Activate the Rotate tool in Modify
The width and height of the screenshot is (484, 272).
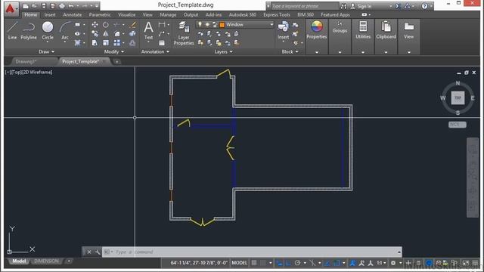coord(106,25)
